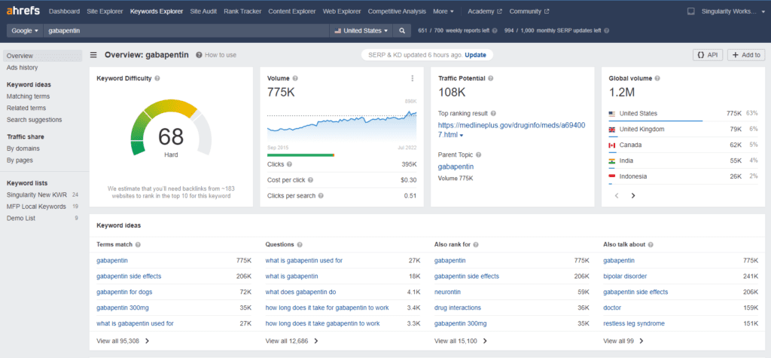Image resolution: width=771 pixels, height=358 pixels.
Task: Open the Singularity Works account menu
Action: [x=733, y=11]
